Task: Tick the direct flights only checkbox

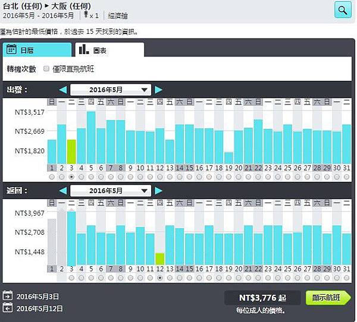Action: pyautogui.click(x=46, y=69)
